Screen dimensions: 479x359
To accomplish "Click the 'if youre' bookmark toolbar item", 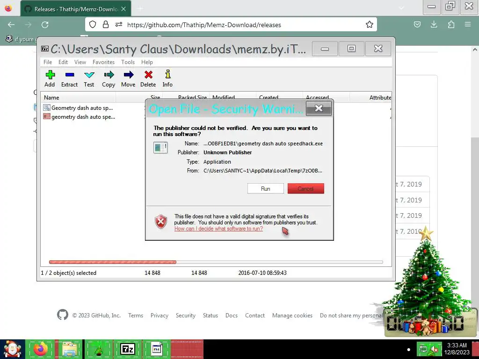I will [x=20, y=39].
